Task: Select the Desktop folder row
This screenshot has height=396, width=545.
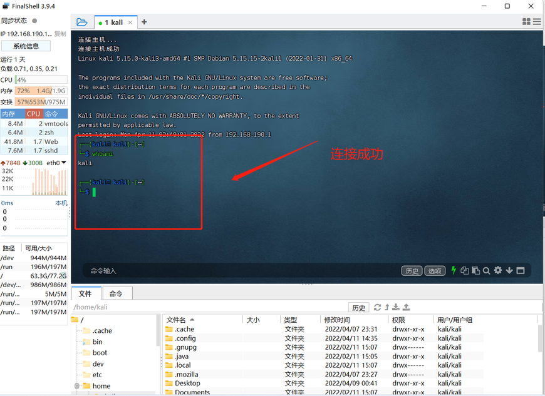Action: (x=323, y=383)
